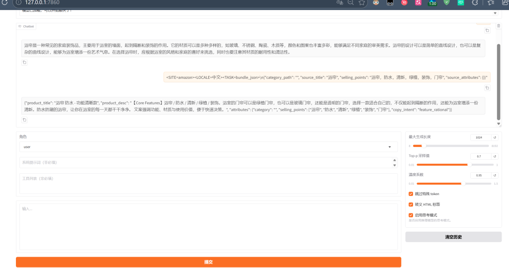Adjust the Top-p 采样值 slider
The width and height of the screenshot is (509, 268).
click(455, 165)
